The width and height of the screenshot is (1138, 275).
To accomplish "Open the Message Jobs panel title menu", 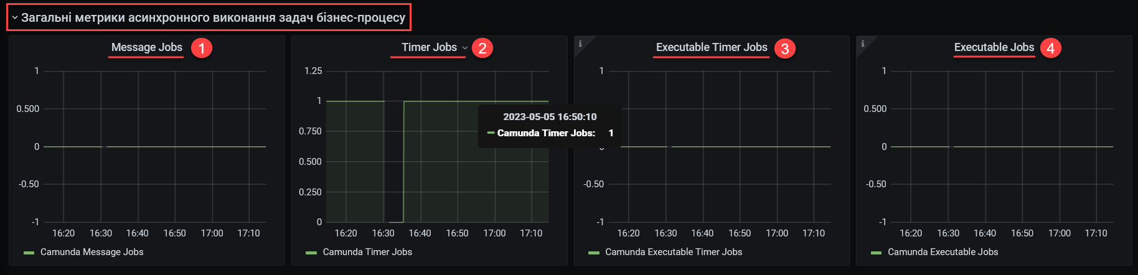I will 147,47.
